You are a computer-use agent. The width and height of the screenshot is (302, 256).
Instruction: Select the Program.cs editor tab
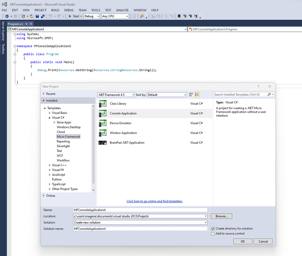tap(15, 24)
